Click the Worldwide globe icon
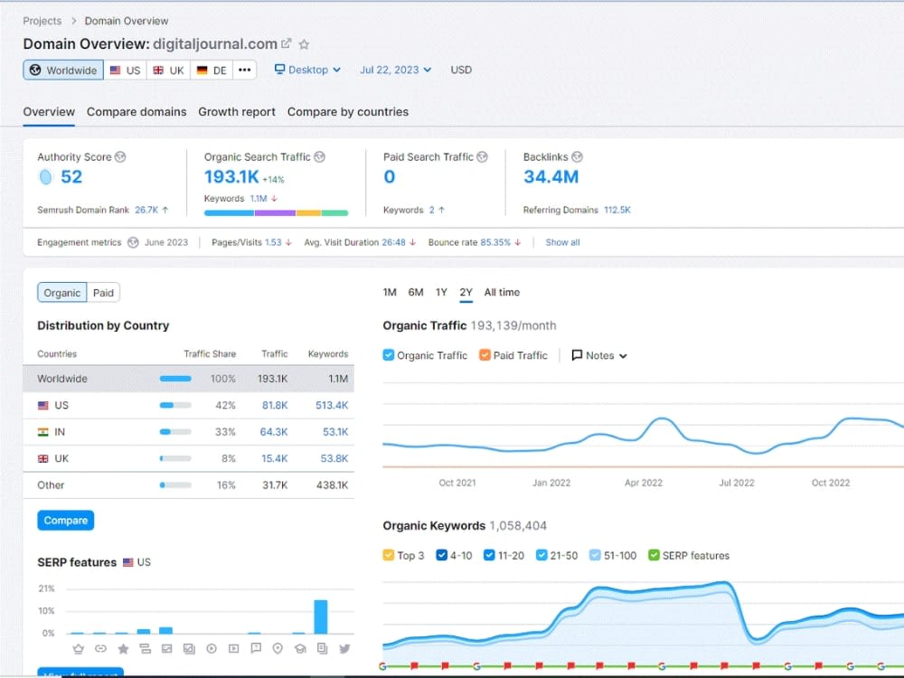This screenshot has height=678, width=904. [x=35, y=70]
